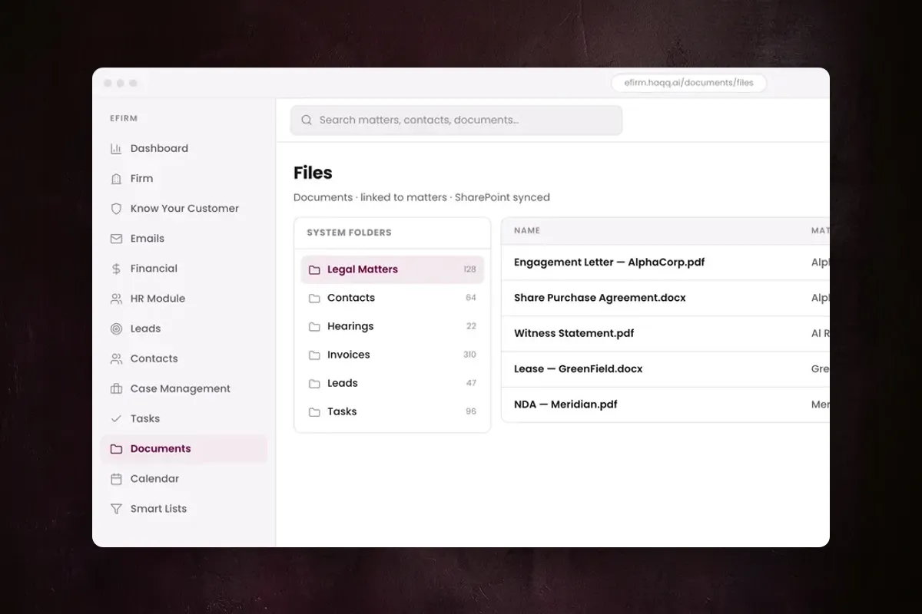Screen dimensions: 922x614
Task: Click the Firm building icon
Action: coord(116,178)
